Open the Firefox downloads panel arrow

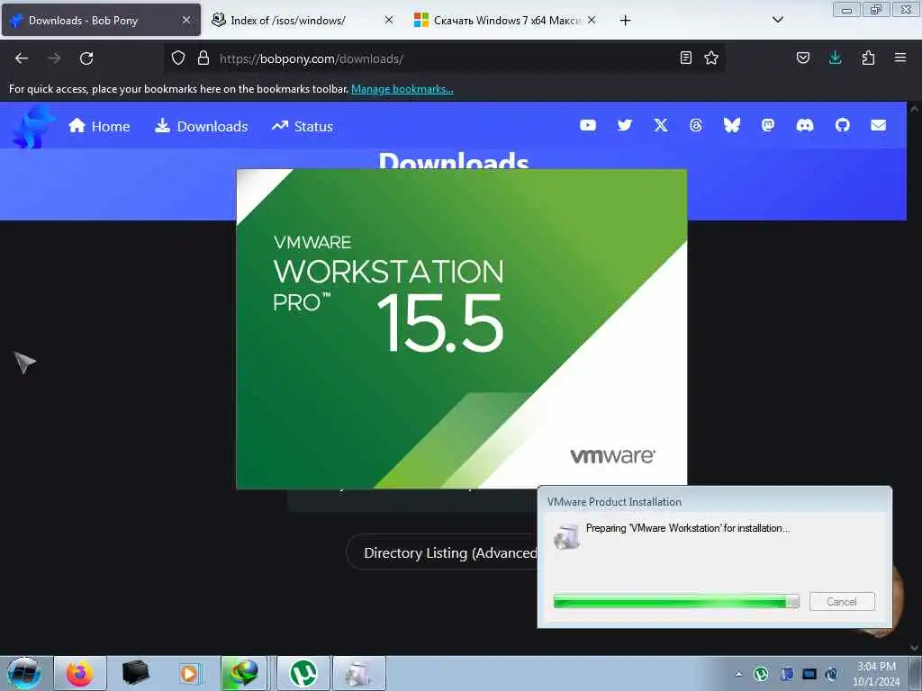pos(835,58)
